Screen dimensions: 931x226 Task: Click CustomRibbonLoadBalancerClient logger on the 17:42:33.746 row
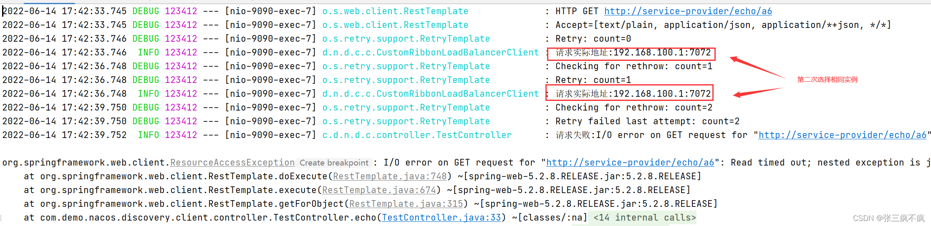coord(431,53)
